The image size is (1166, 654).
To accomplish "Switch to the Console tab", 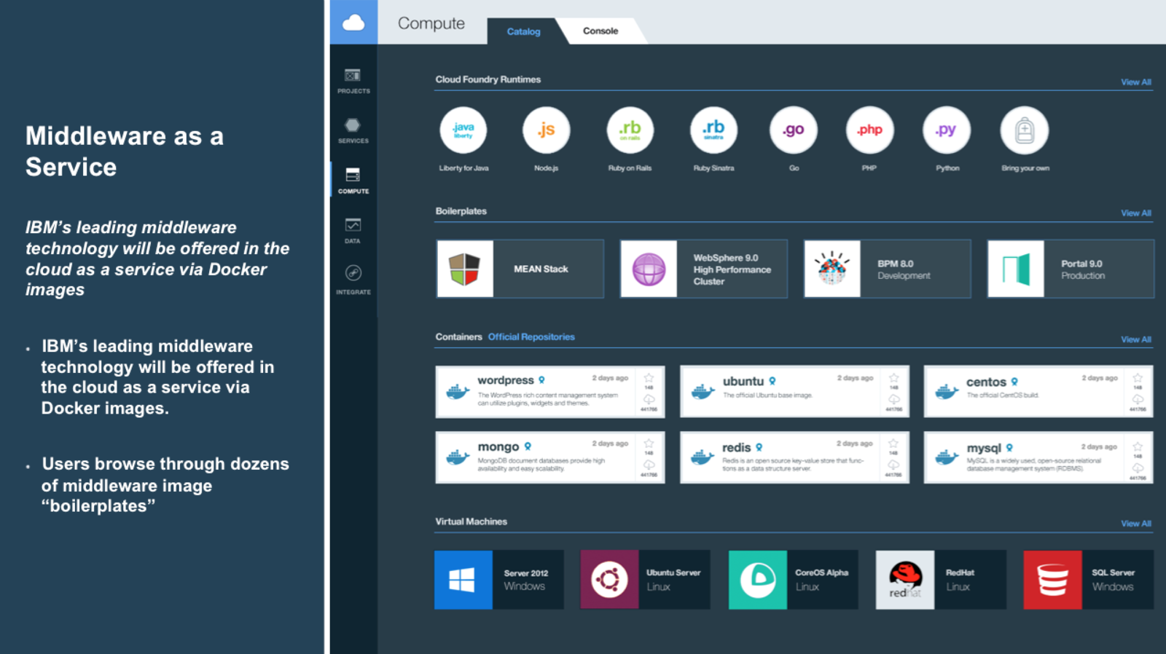I will click(x=600, y=31).
